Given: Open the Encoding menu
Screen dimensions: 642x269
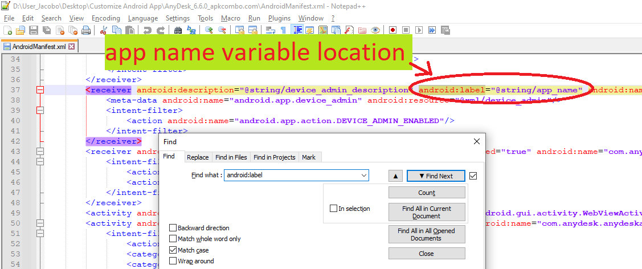Looking at the screenshot, I should (x=105, y=18).
